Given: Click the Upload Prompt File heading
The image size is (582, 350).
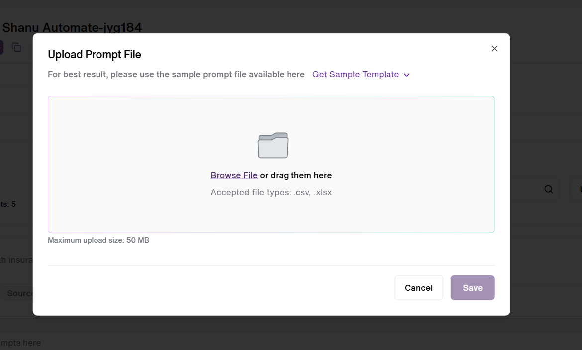Looking at the screenshot, I should point(95,55).
